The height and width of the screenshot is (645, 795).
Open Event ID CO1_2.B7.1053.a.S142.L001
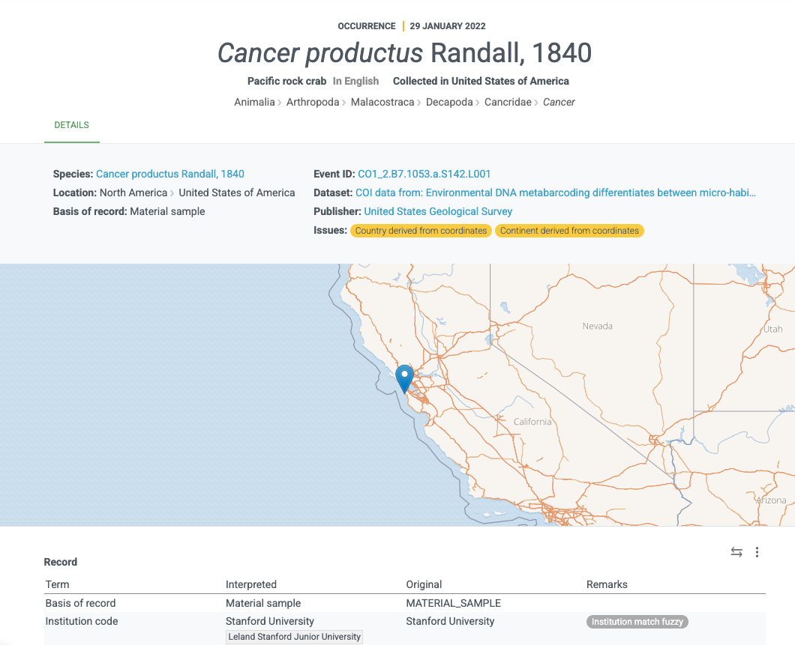click(424, 174)
